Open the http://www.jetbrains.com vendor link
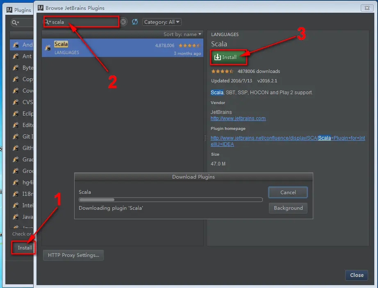 (x=238, y=118)
